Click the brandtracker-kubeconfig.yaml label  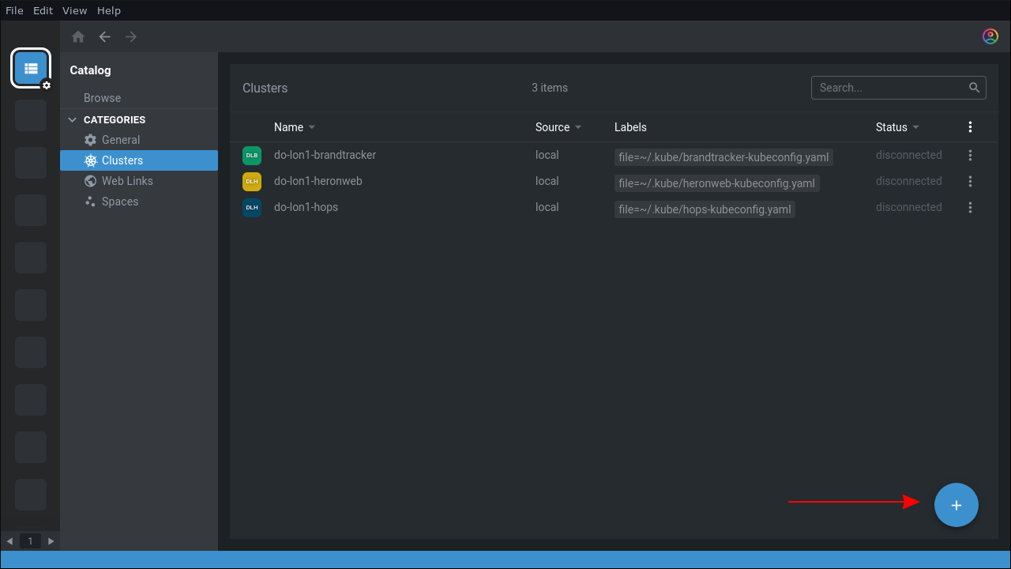coord(723,157)
